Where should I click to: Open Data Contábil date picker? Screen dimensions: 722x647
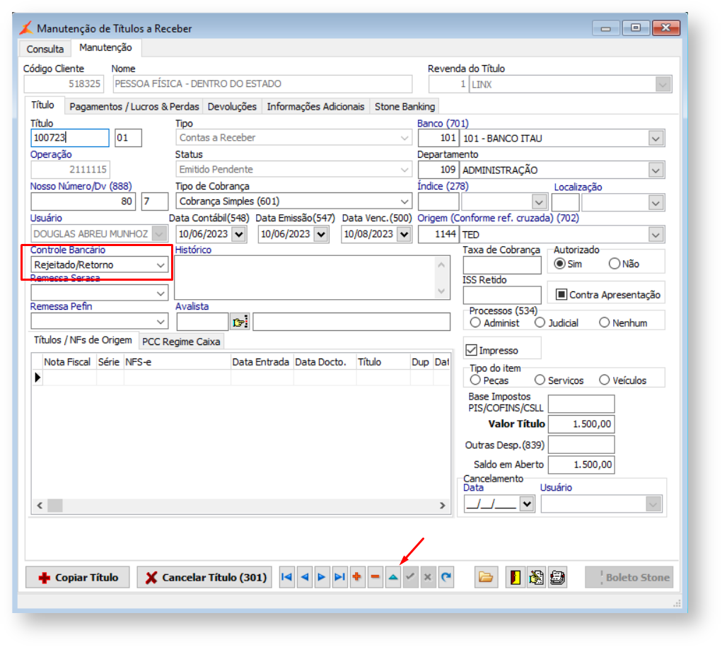point(238,234)
